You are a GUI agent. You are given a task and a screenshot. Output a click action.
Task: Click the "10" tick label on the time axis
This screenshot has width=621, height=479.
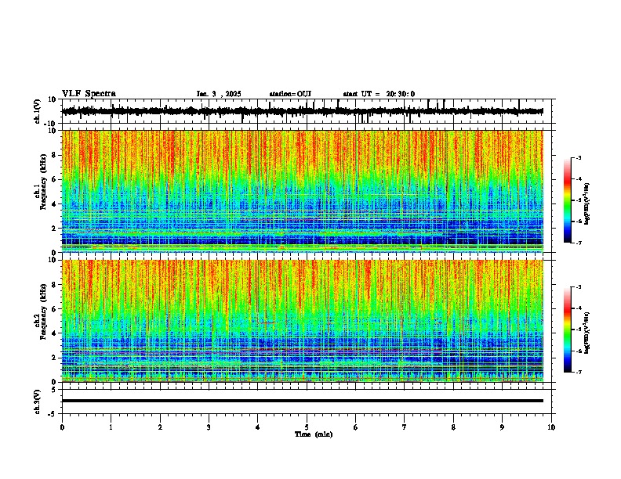click(x=551, y=427)
